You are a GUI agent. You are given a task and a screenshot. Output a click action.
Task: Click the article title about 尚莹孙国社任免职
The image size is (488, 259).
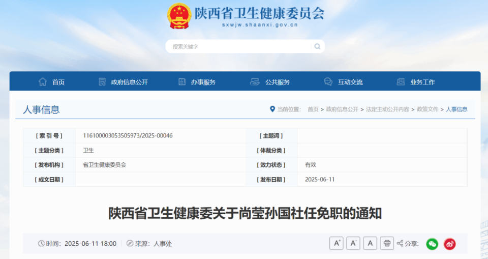[x=245, y=214]
